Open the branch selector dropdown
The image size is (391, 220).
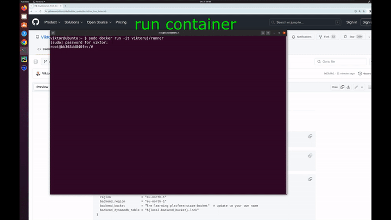[x=46, y=61]
